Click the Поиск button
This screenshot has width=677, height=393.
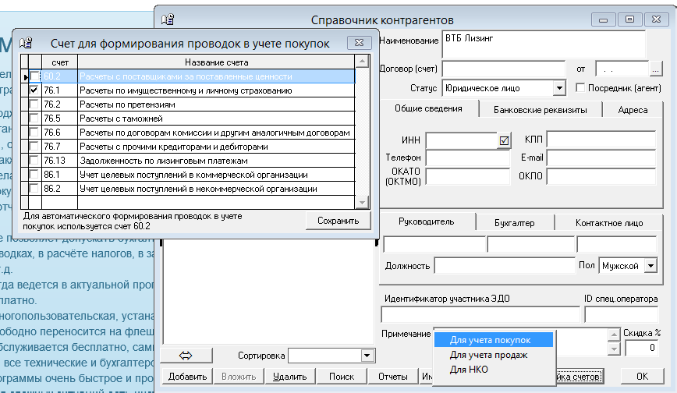click(341, 376)
